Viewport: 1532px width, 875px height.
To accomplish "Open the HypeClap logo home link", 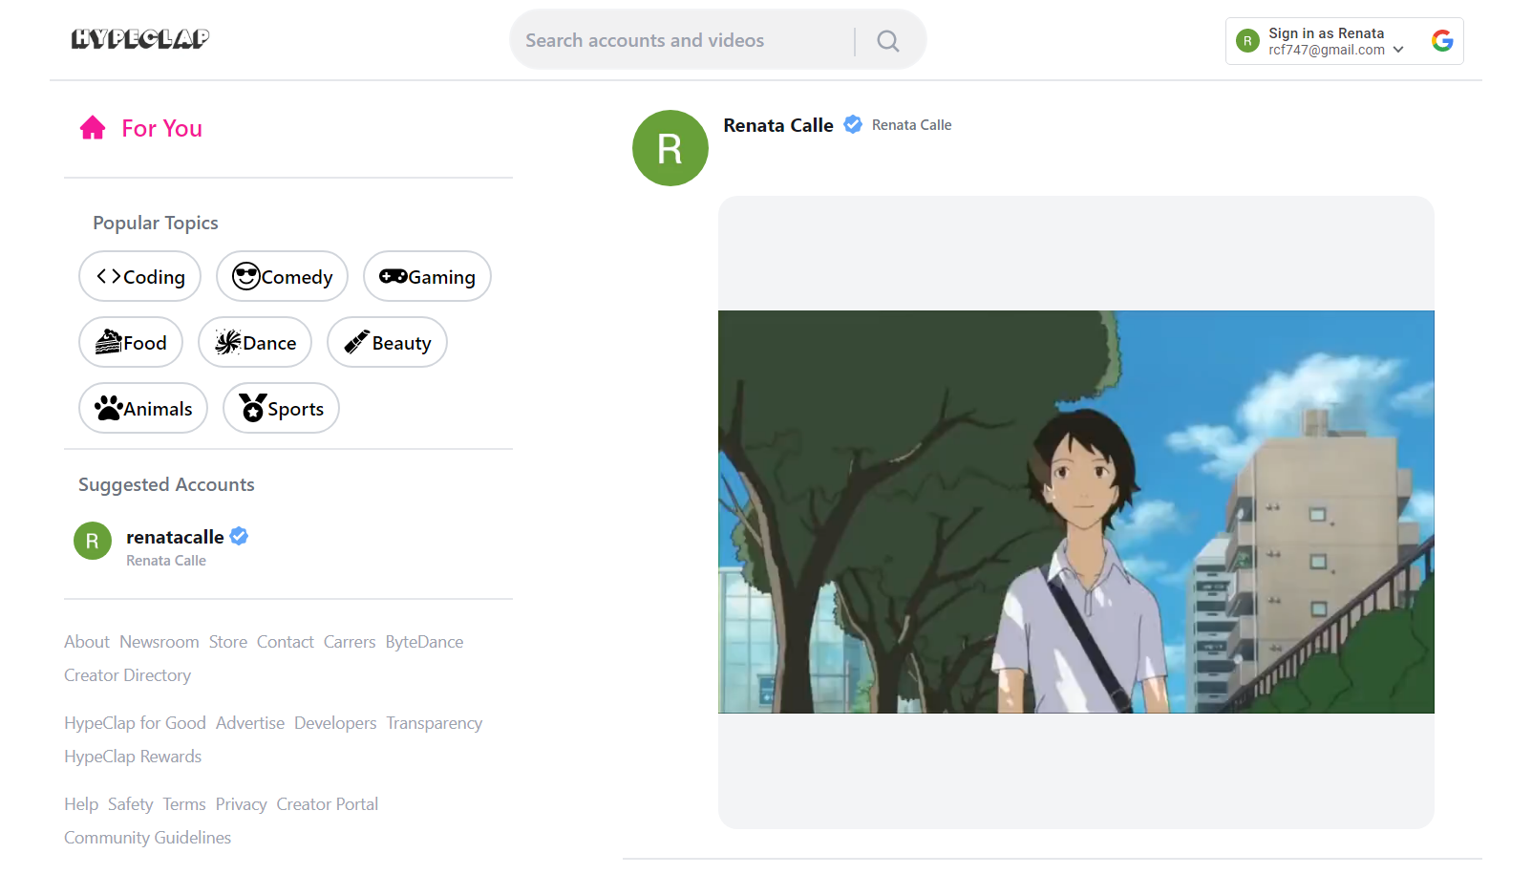I will (138, 38).
